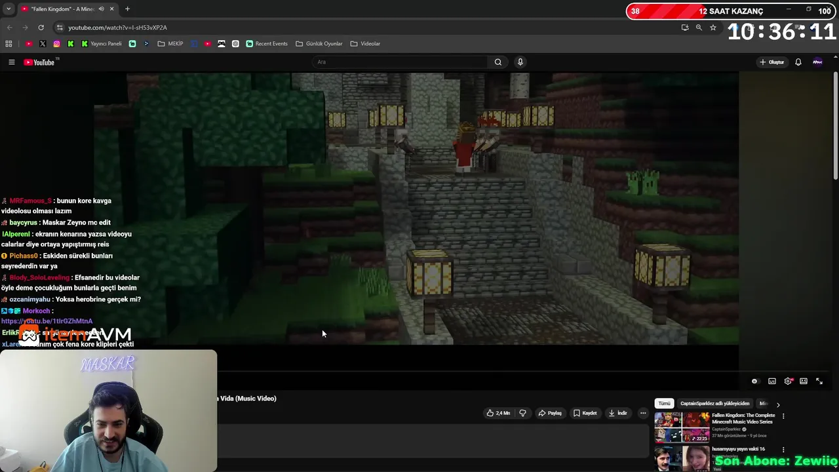
Task: Save video using Kaydet button
Action: click(585, 413)
